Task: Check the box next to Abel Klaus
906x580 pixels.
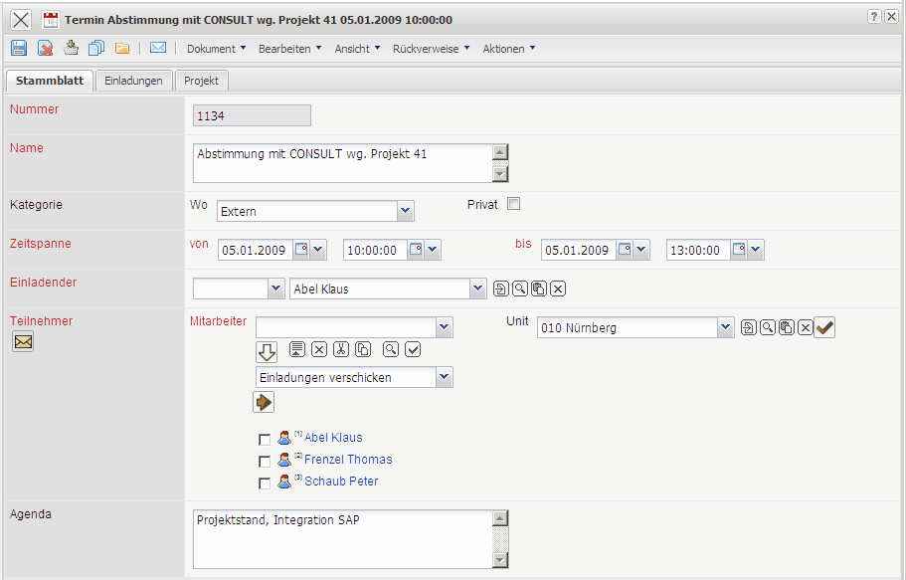Action: (265, 440)
